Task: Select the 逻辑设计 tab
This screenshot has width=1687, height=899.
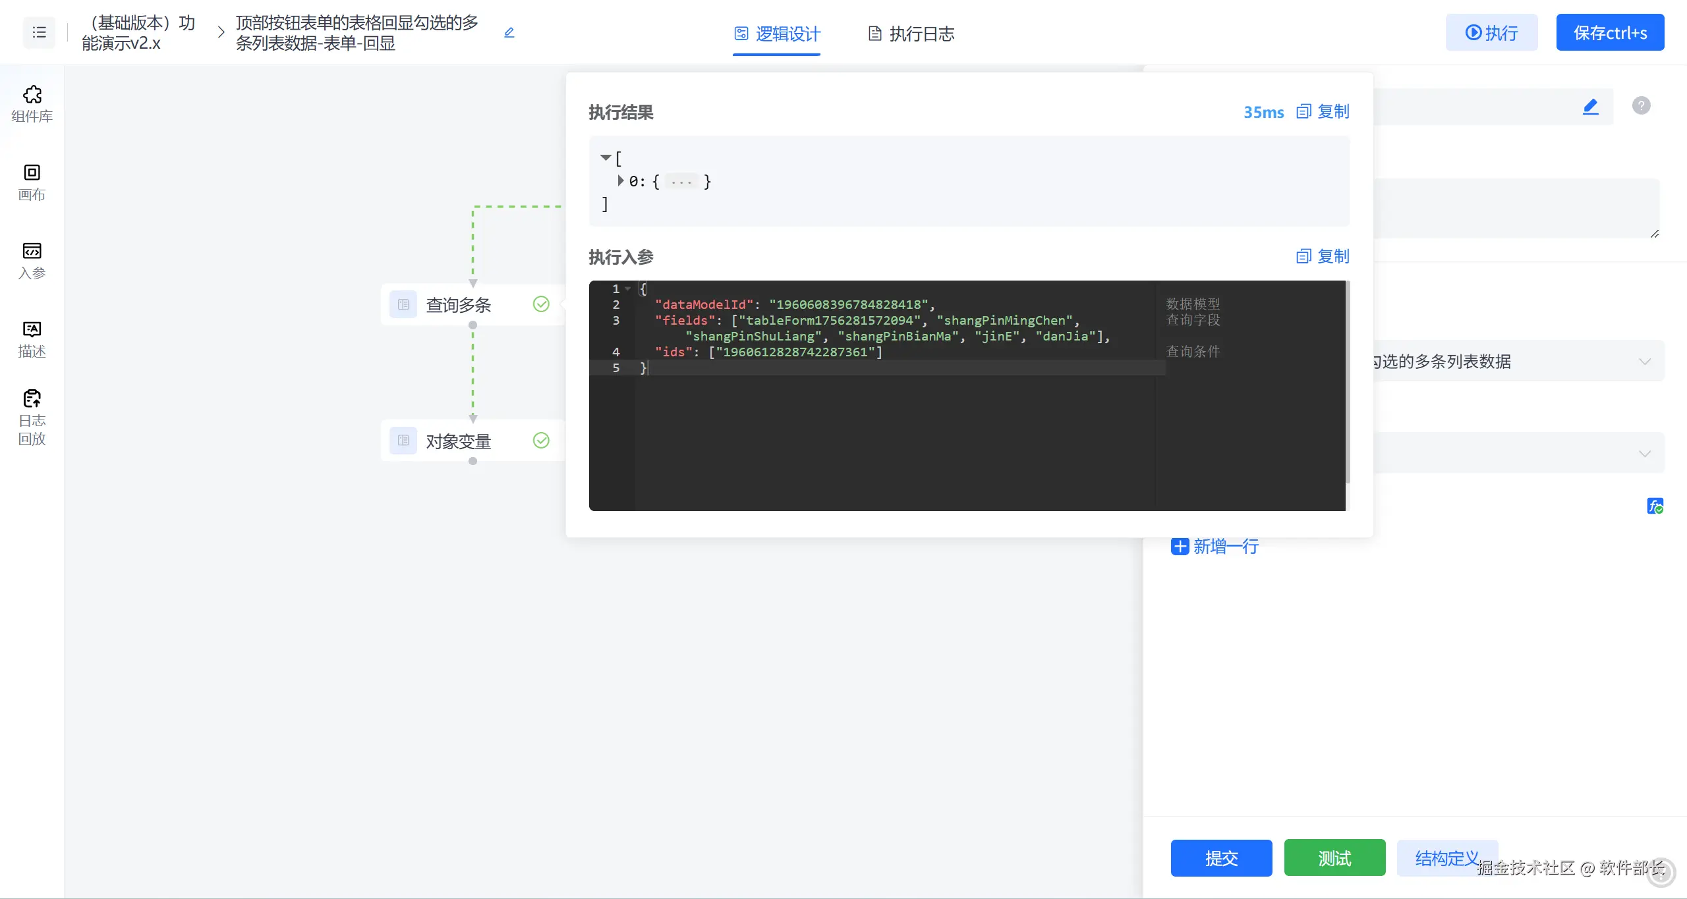Action: [778, 34]
